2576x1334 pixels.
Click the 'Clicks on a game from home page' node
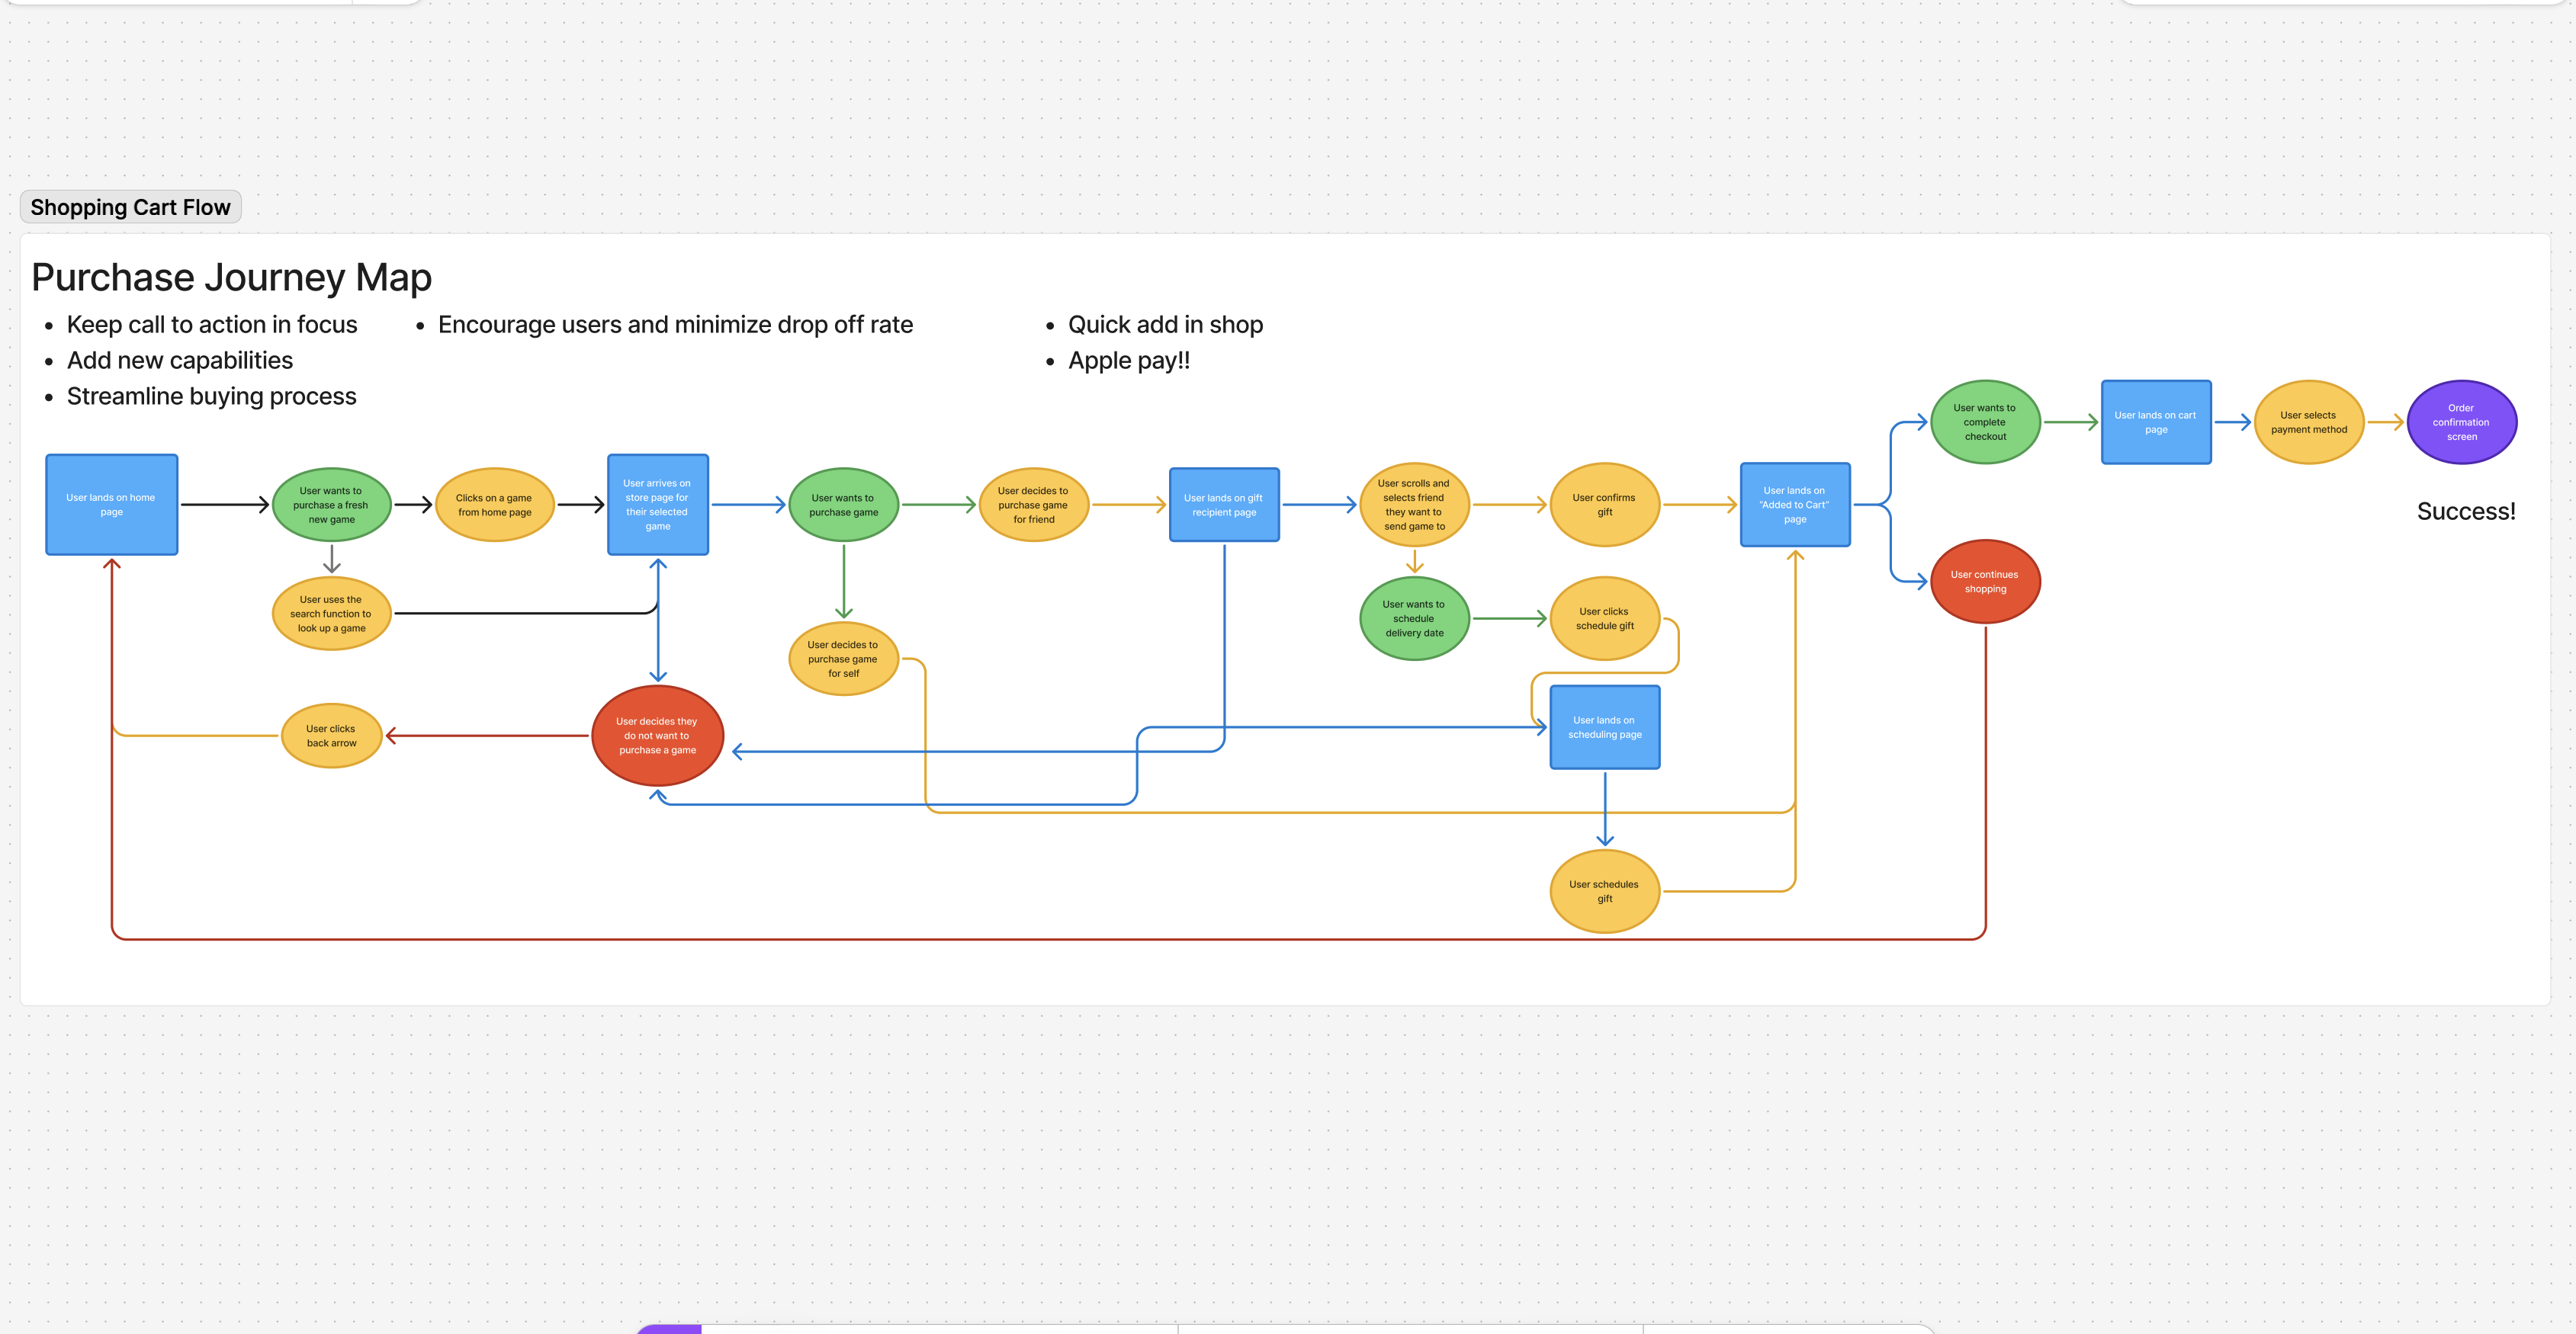pyautogui.click(x=494, y=505)
